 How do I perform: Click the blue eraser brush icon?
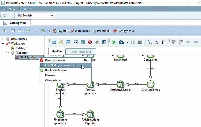tap(97, 42)
